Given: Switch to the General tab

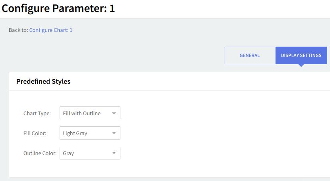Looking at the screenshot, I should point(250,55).
